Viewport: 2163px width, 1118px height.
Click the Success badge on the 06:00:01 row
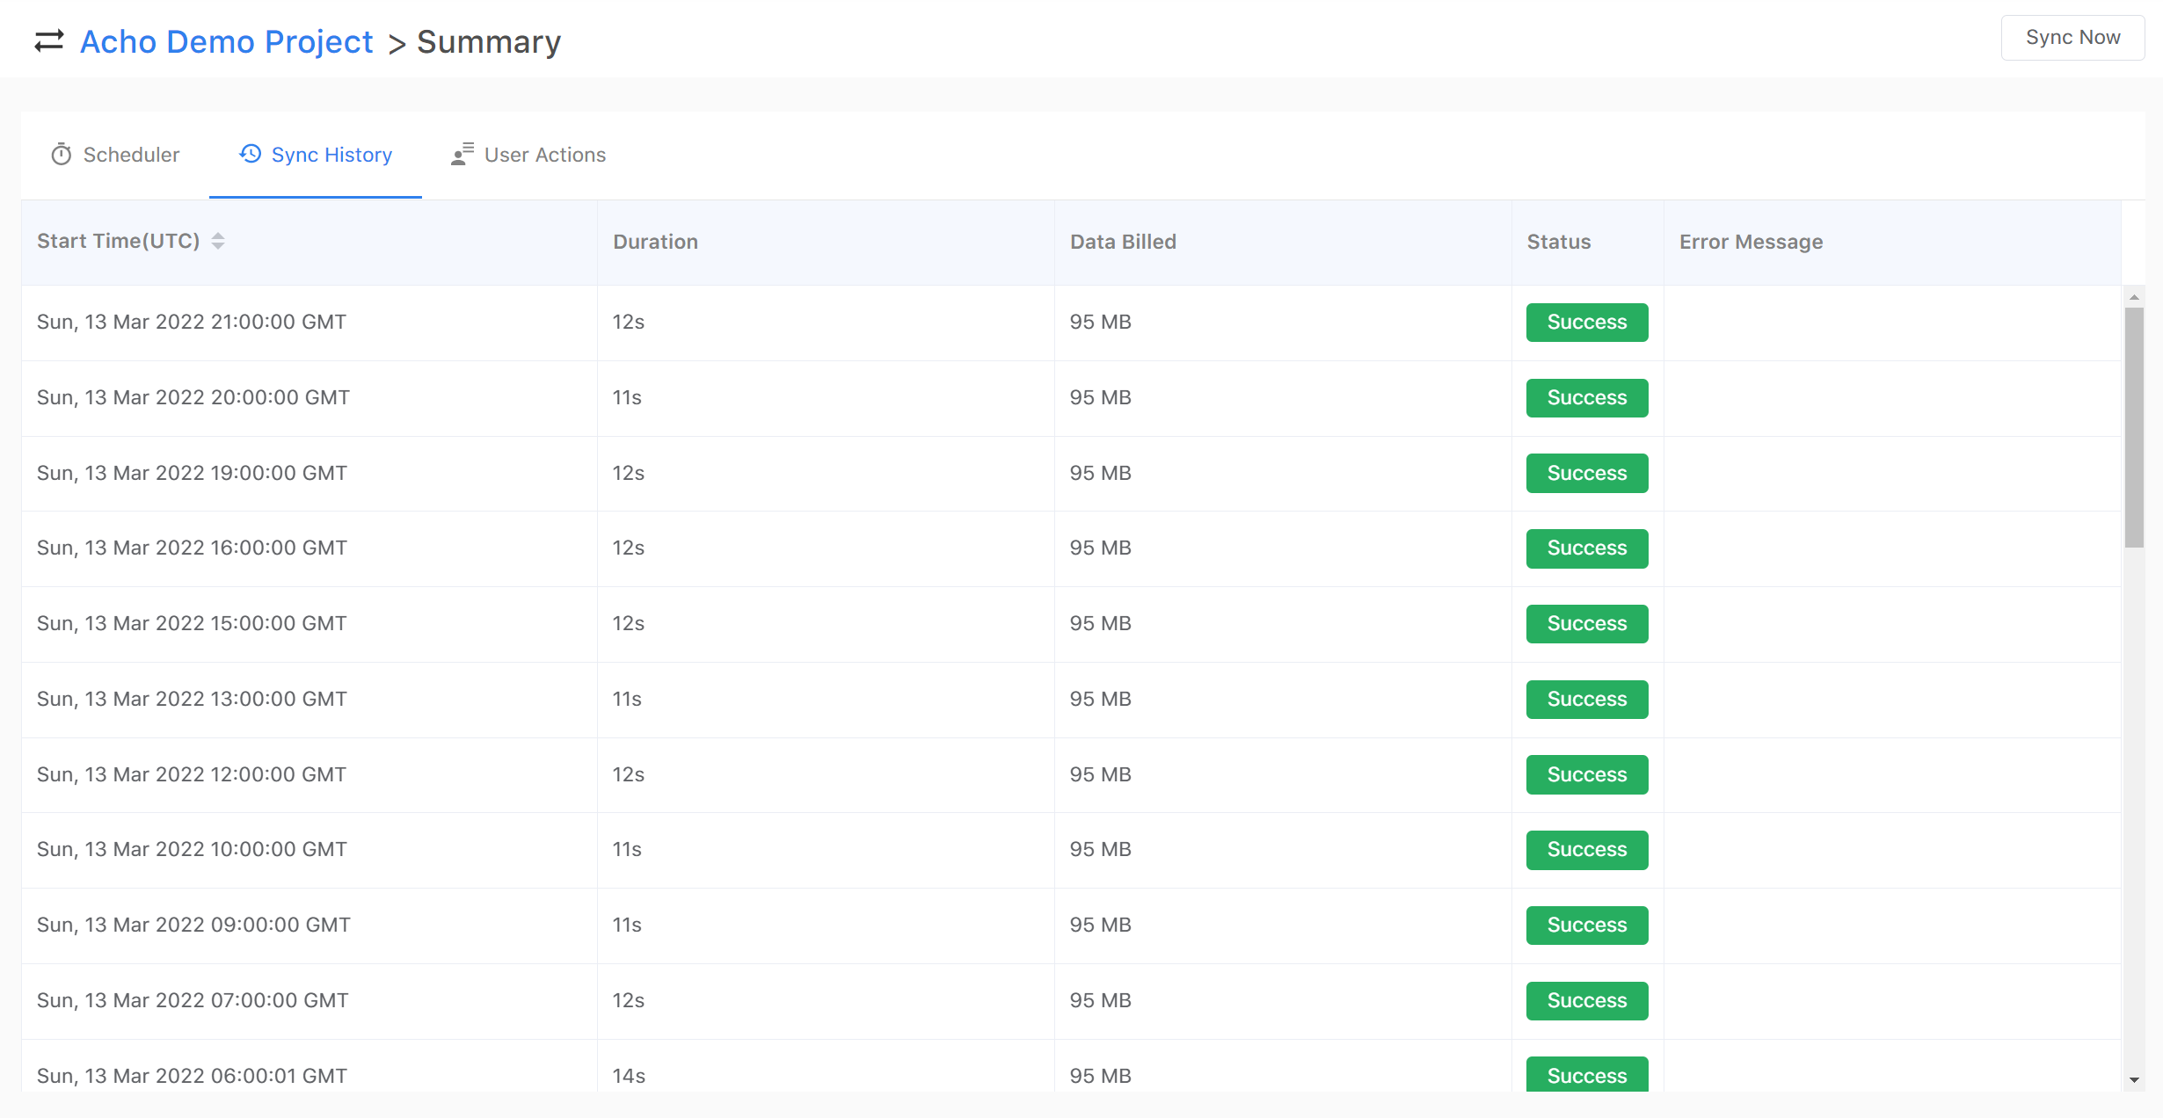[1585, 1075]
